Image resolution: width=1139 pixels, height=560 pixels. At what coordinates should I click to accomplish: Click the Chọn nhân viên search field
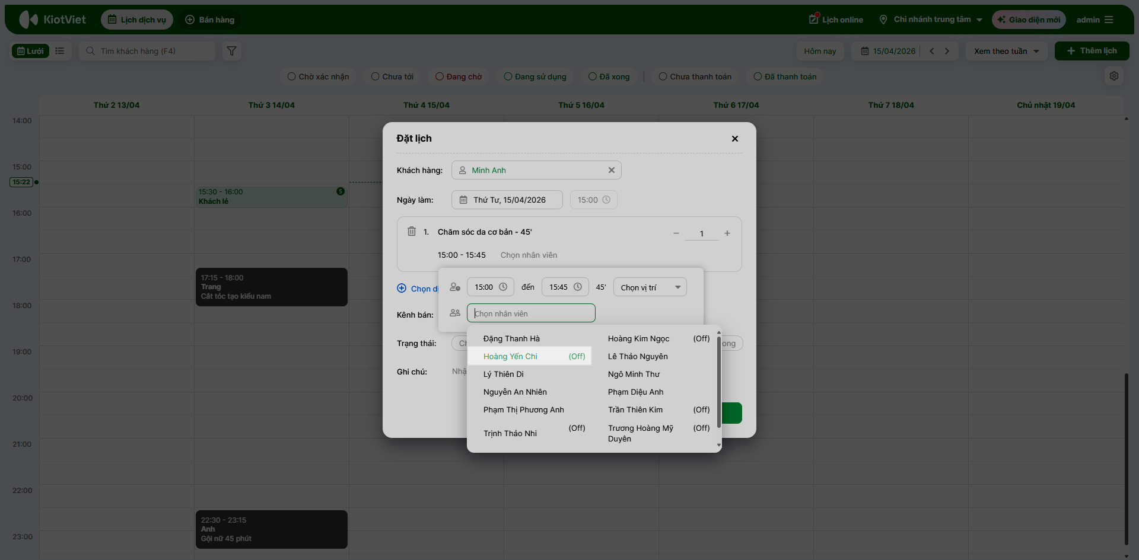pos(531,313)
